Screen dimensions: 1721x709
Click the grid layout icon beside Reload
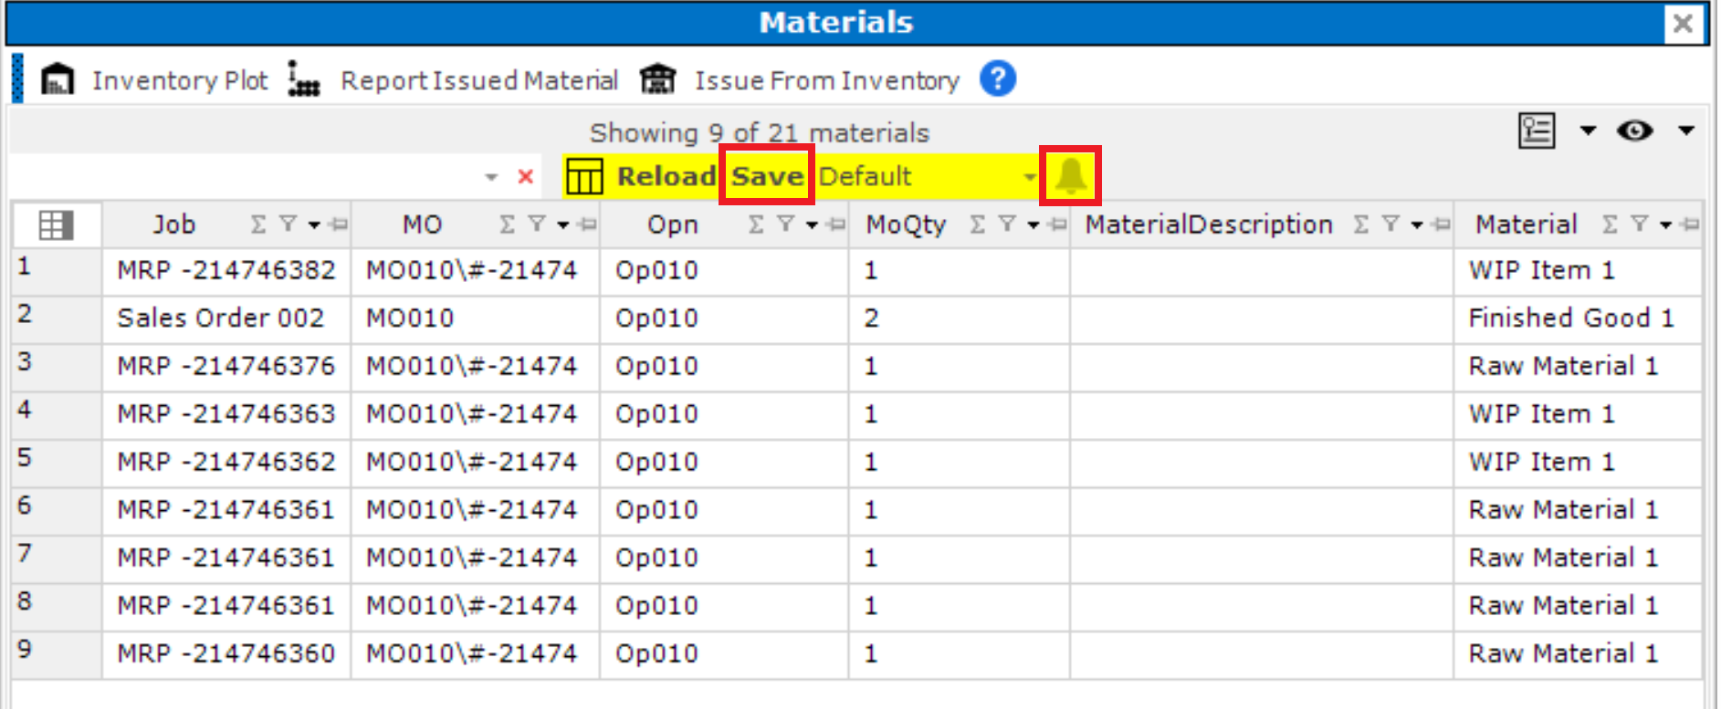click(x=584, y=176)
